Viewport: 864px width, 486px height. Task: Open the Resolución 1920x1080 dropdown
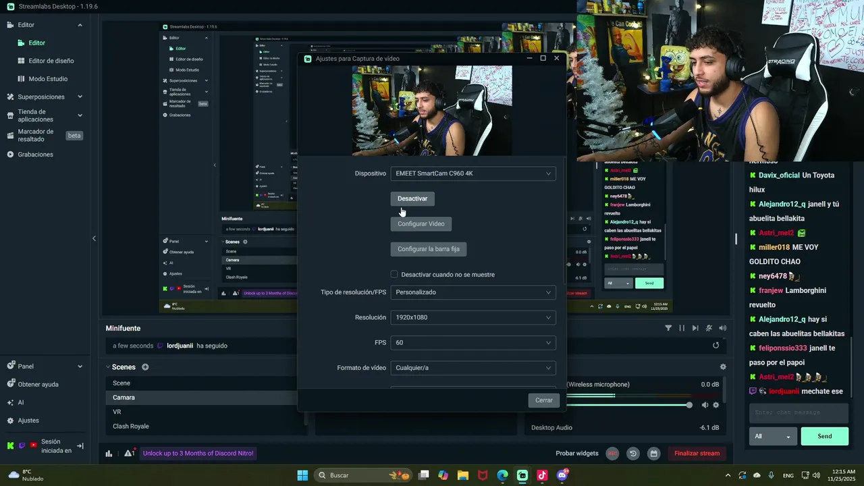pos(473,317)
